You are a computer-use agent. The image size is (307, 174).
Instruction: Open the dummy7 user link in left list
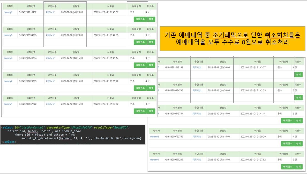pyautogui.click(x=8, y=12)
